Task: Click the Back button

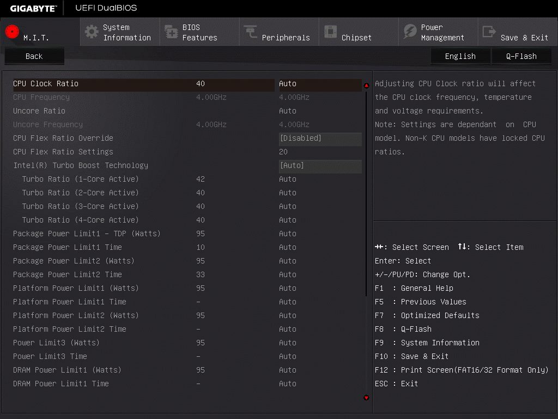Action: [34, 56]
